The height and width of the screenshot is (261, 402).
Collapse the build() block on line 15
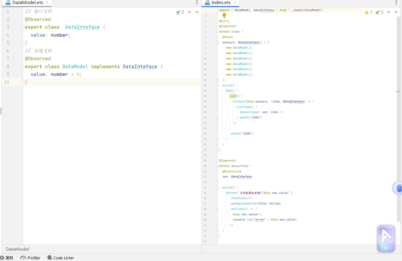coord(217,86)
